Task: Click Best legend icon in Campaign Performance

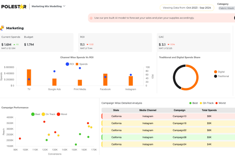Action: (33, 114)
